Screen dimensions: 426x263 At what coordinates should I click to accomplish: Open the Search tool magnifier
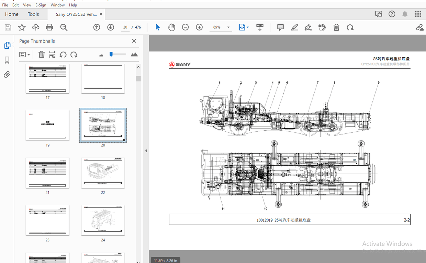pos(64,27)
